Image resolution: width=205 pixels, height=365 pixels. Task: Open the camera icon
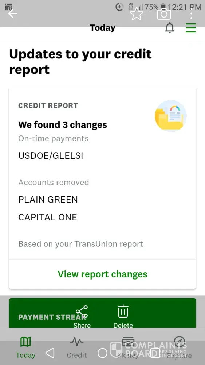(x=164, y=14)
